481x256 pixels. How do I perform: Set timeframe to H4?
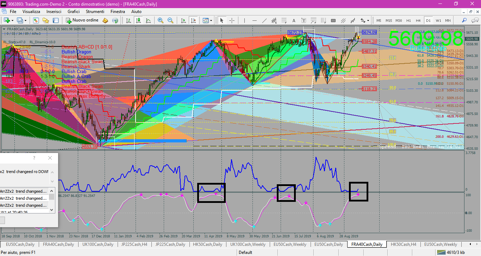[418, 20]
